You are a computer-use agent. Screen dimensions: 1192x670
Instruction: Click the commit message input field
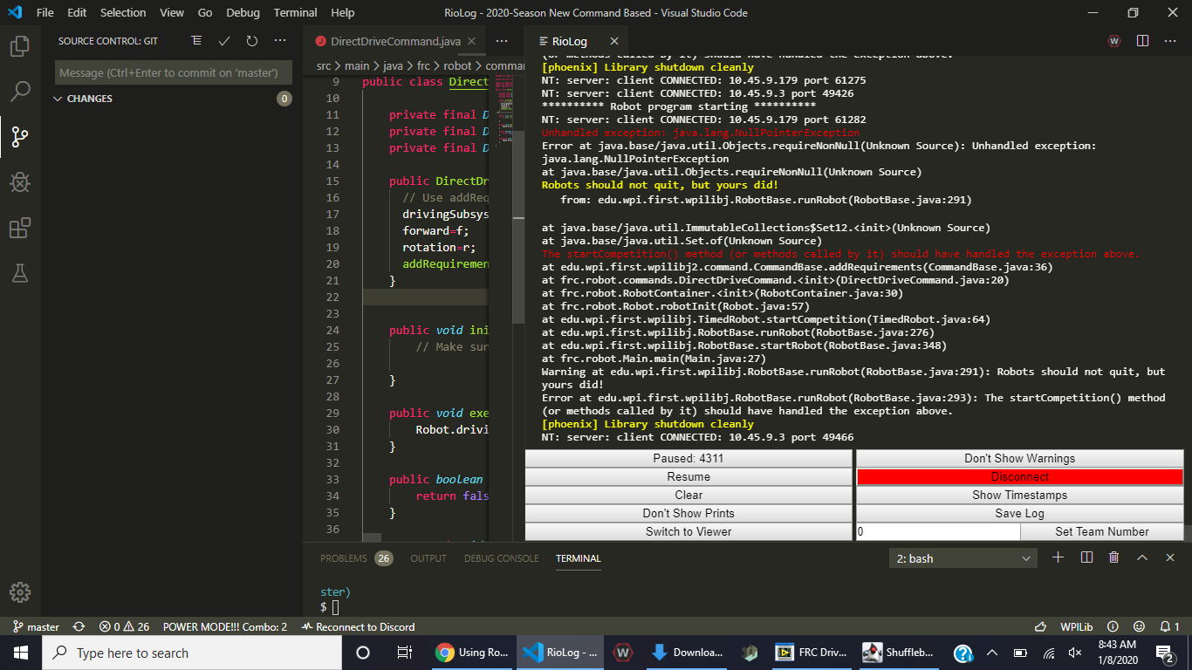tap(173, 72)
